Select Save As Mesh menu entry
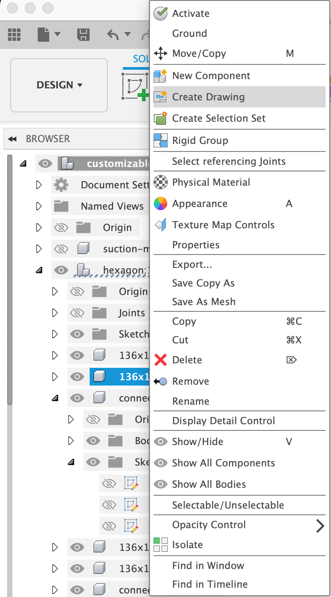The width and height of the screenshot is (331, 597). coord(204,302)
